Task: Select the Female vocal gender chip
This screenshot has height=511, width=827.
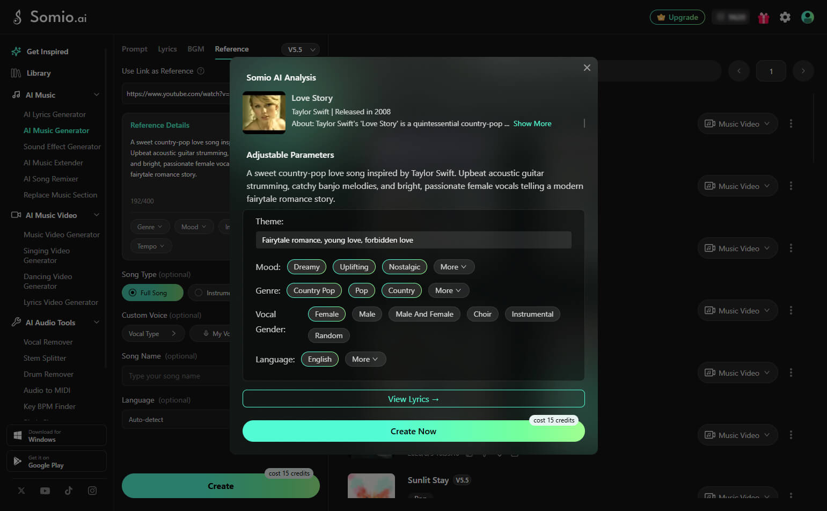Action: pos(327,314)
